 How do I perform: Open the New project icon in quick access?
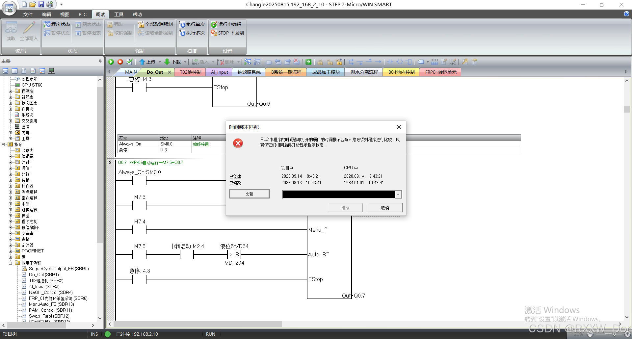click(x=24, y=4)
